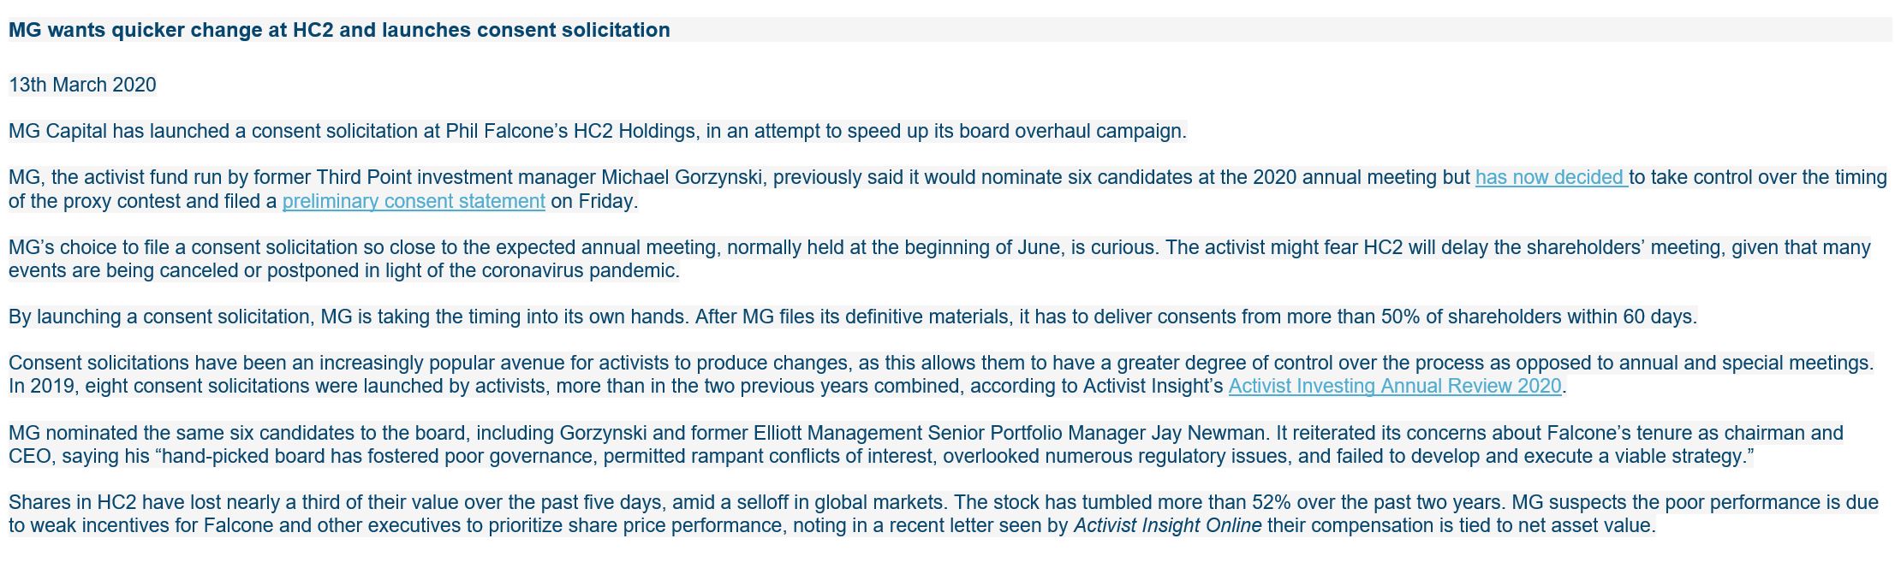Click the italic "Activist Insight Online" text

(1166, 525)
